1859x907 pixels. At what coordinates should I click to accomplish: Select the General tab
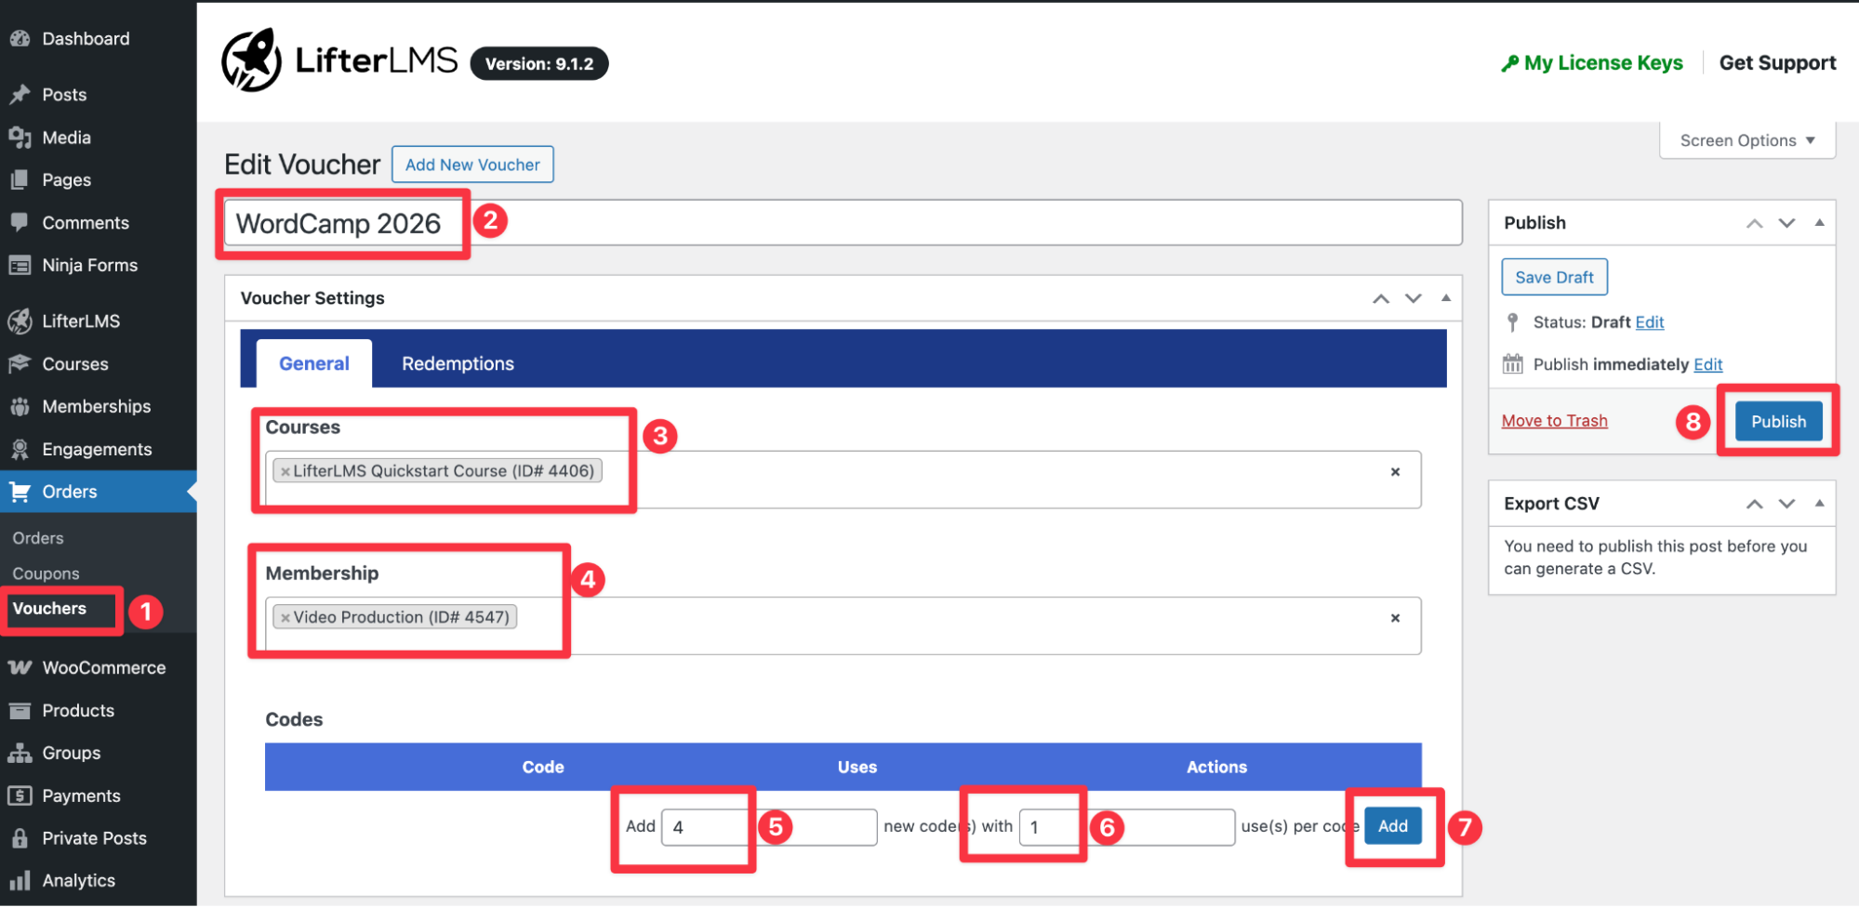(x=313, y=363)
